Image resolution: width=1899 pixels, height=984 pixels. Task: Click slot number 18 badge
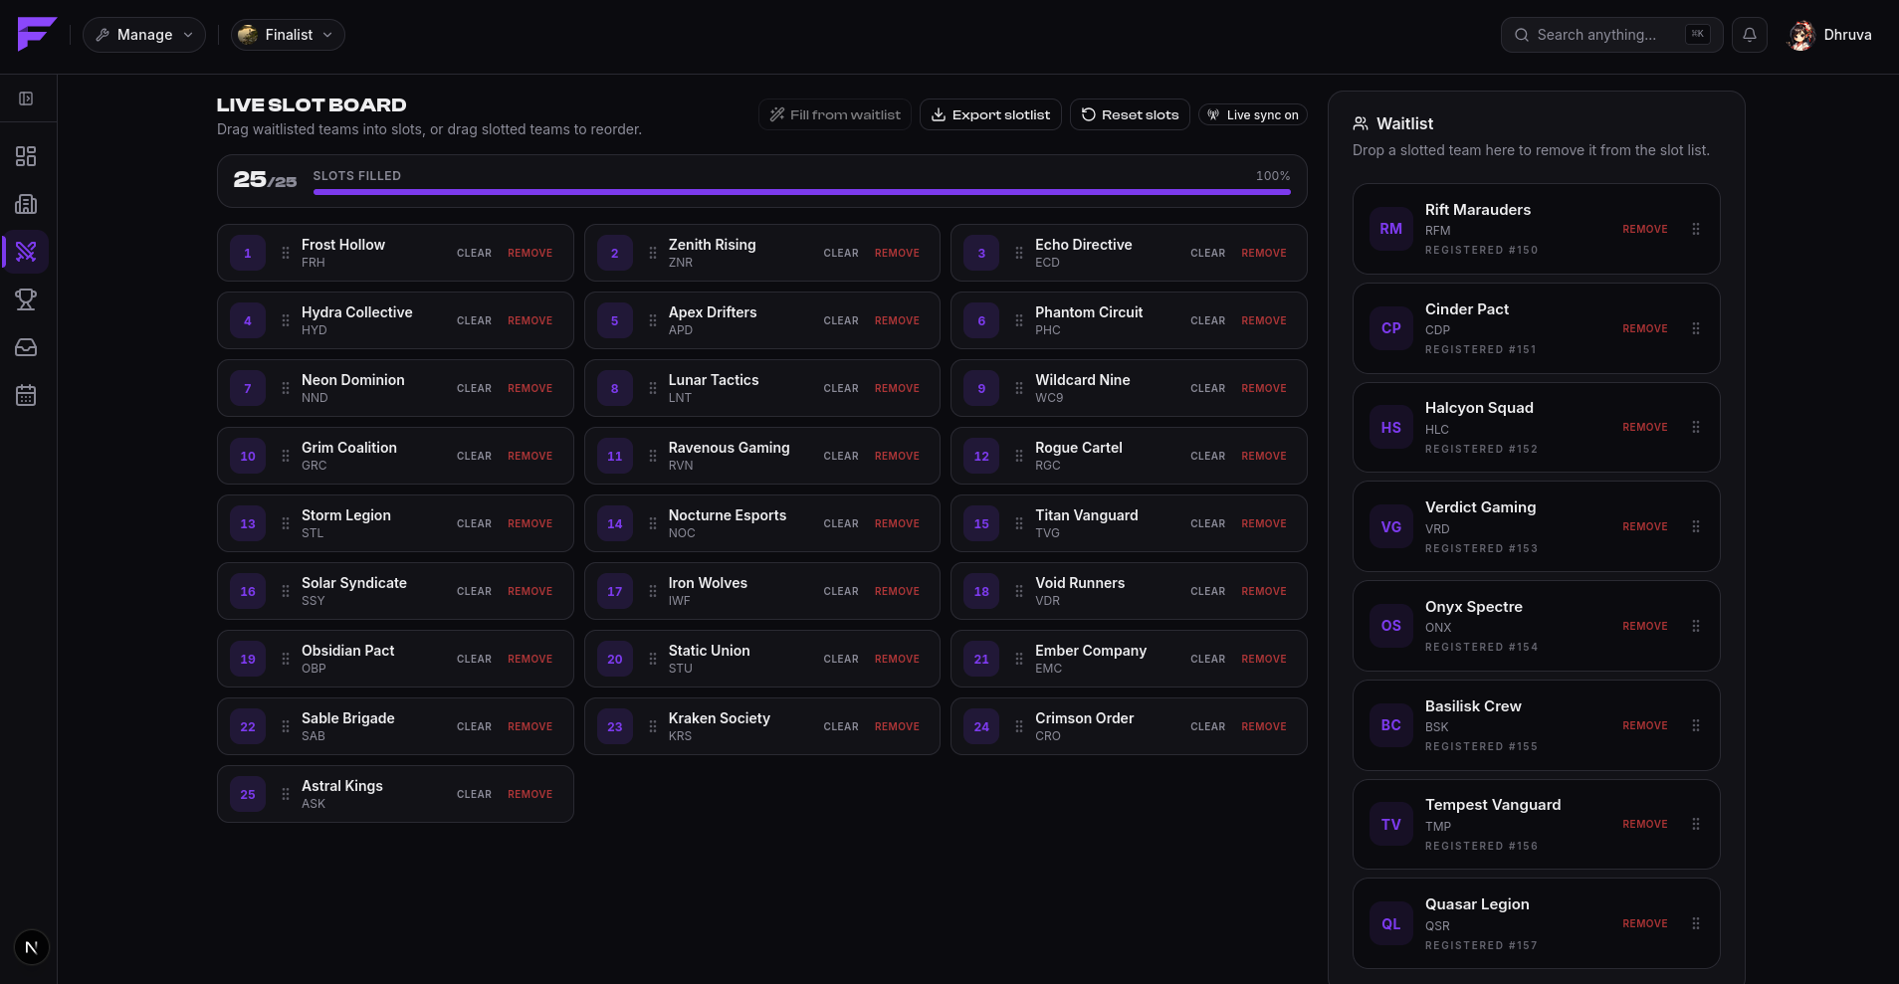(x=981, y=591)
